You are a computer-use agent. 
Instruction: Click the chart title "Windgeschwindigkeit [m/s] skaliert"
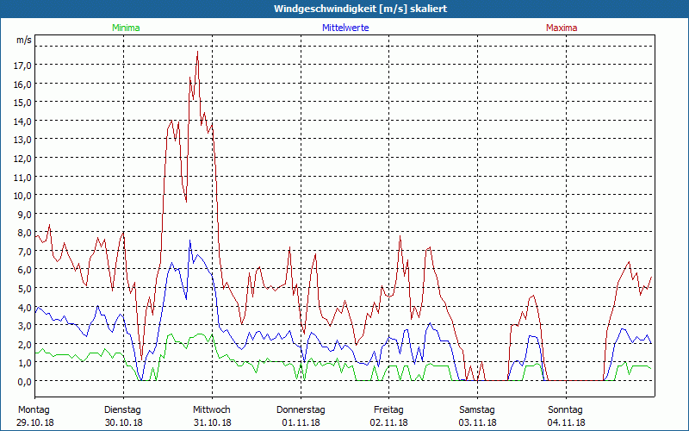click(360, 9)
